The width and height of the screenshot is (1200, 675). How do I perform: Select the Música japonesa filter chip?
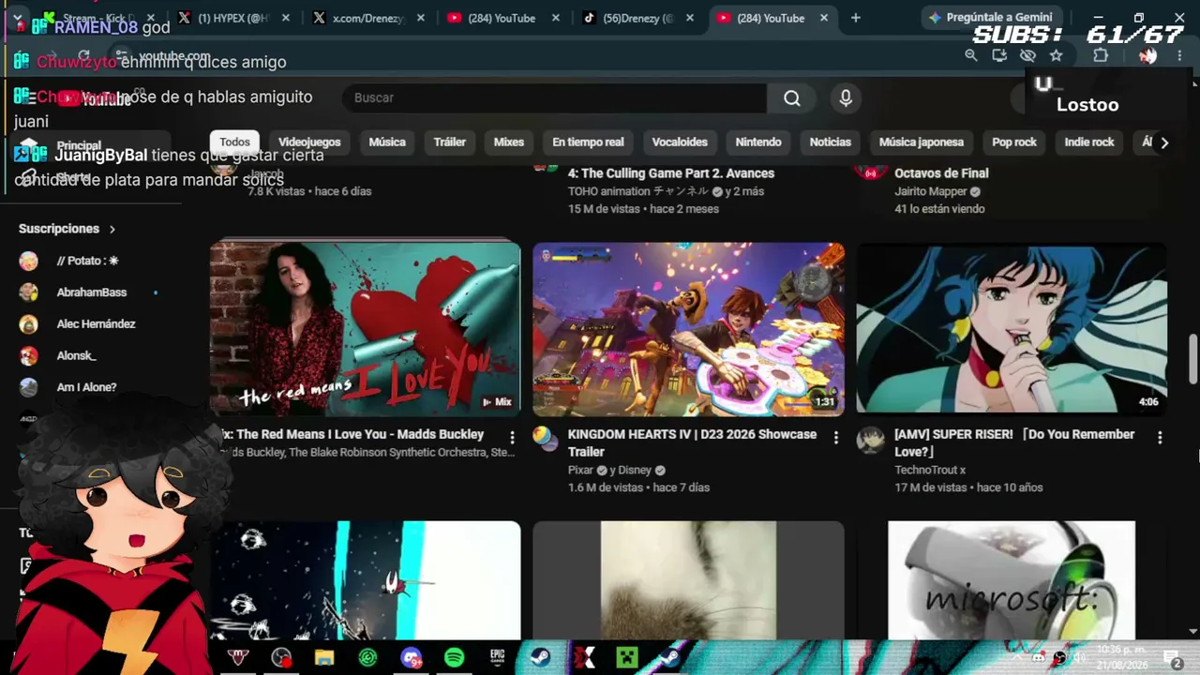[x=922, y=142]
